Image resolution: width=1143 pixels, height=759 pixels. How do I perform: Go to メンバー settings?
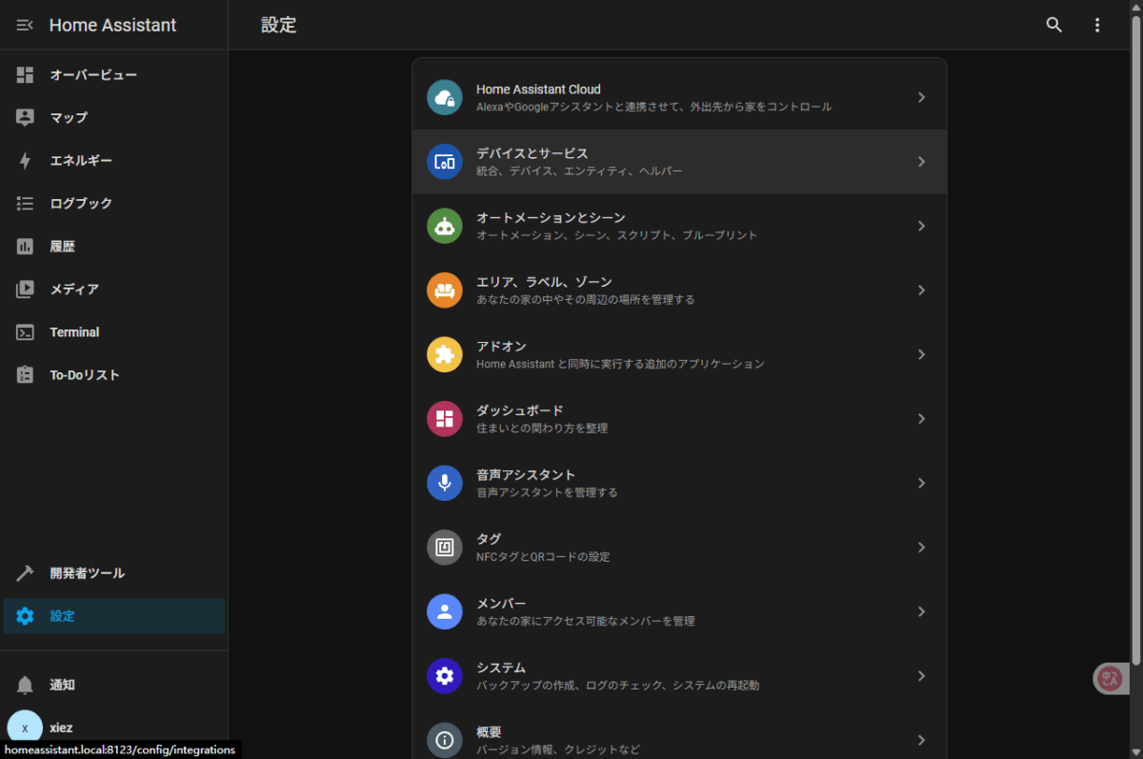pos(679,611)
